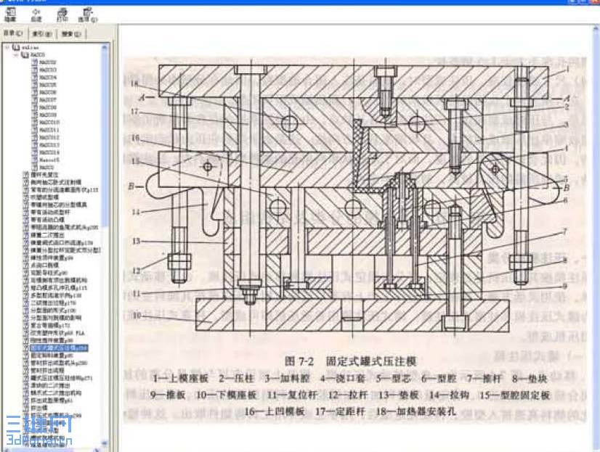Open the 挤出模 topic
The image size is (600, 452).
39,408
